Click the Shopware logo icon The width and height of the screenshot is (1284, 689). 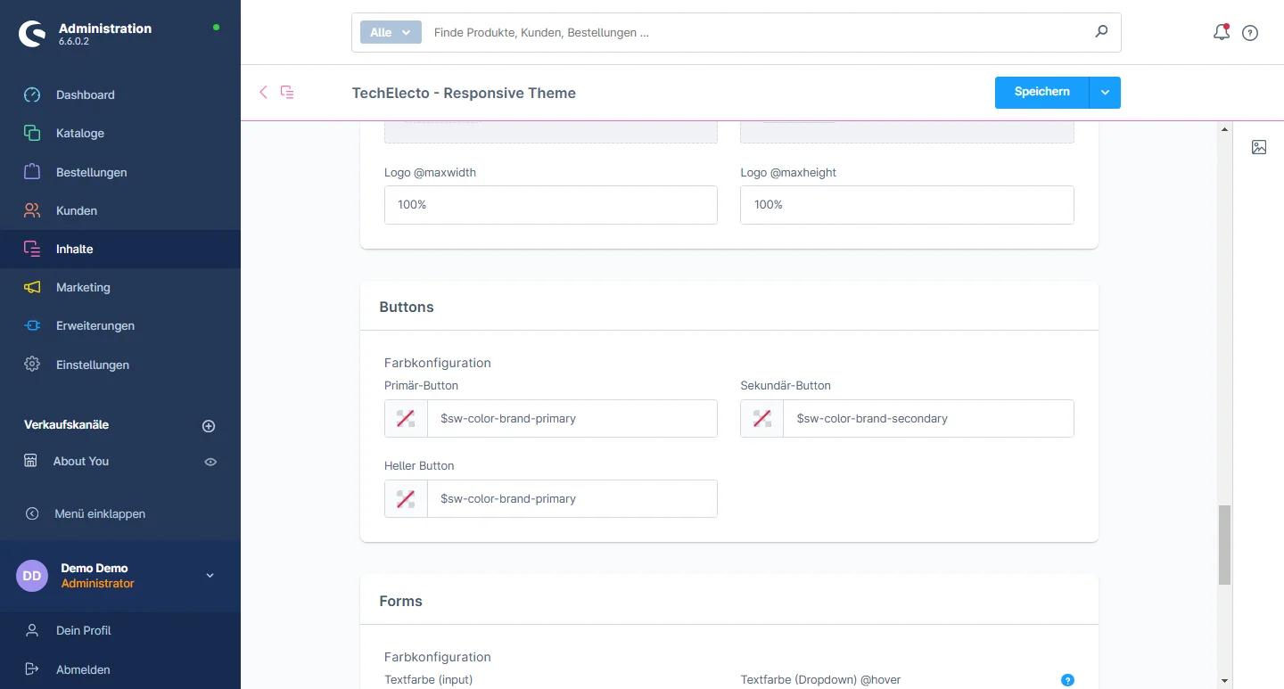click(x=33, y=34)
